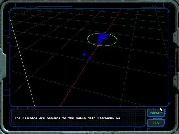Select the right small blue ship marker
The image size is (179, 134).
point(89,58)
